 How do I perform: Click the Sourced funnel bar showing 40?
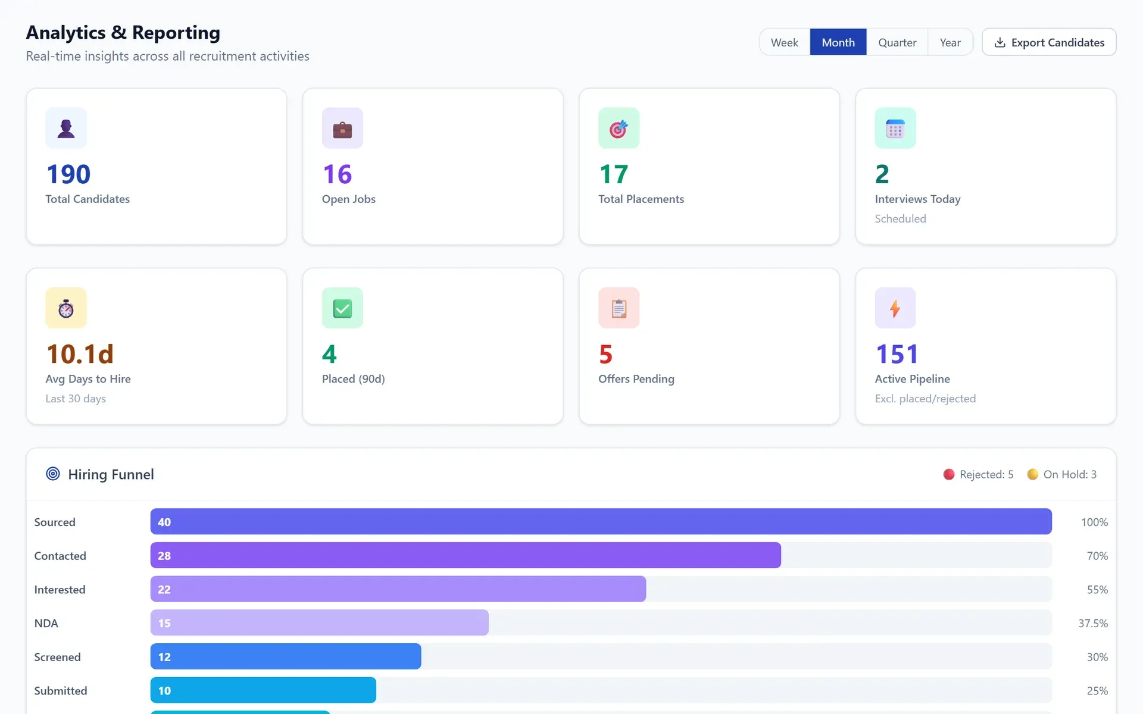pos(601,522)
